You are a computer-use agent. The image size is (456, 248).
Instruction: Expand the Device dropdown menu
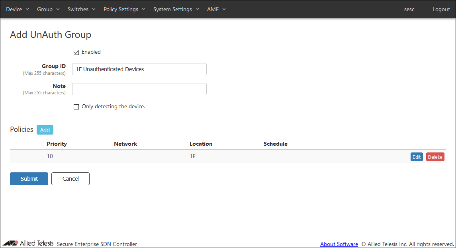18,9
